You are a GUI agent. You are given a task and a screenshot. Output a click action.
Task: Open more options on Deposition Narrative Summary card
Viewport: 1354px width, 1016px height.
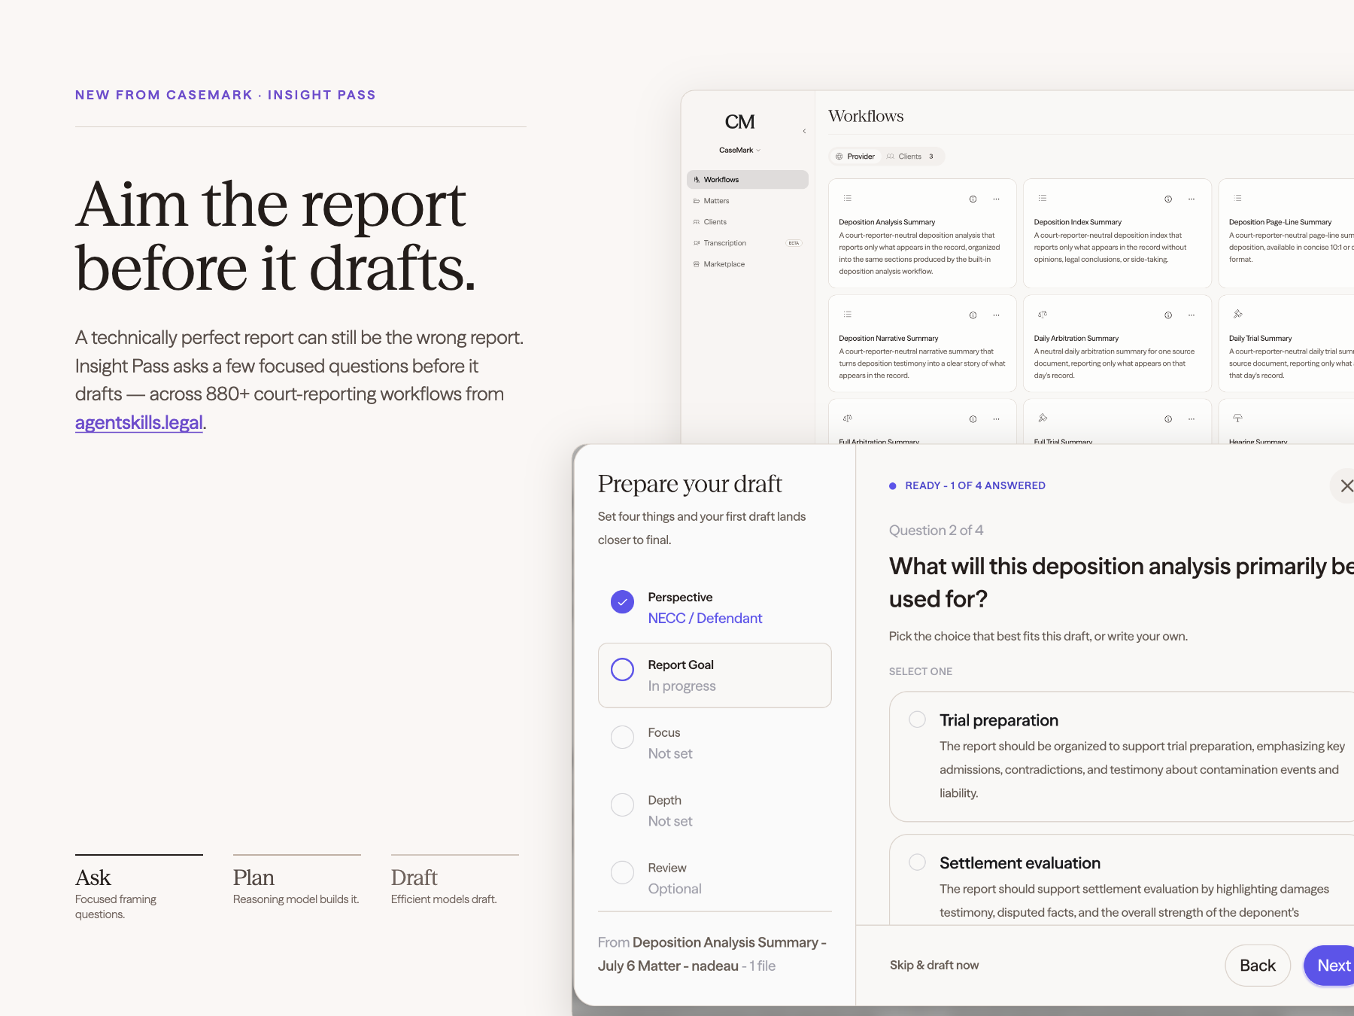pos(996,315)
